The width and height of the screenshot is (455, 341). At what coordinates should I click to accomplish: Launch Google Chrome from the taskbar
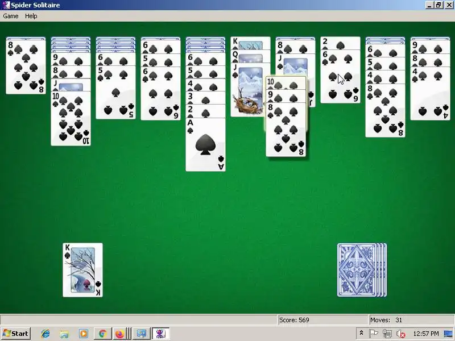pos(102,334)
